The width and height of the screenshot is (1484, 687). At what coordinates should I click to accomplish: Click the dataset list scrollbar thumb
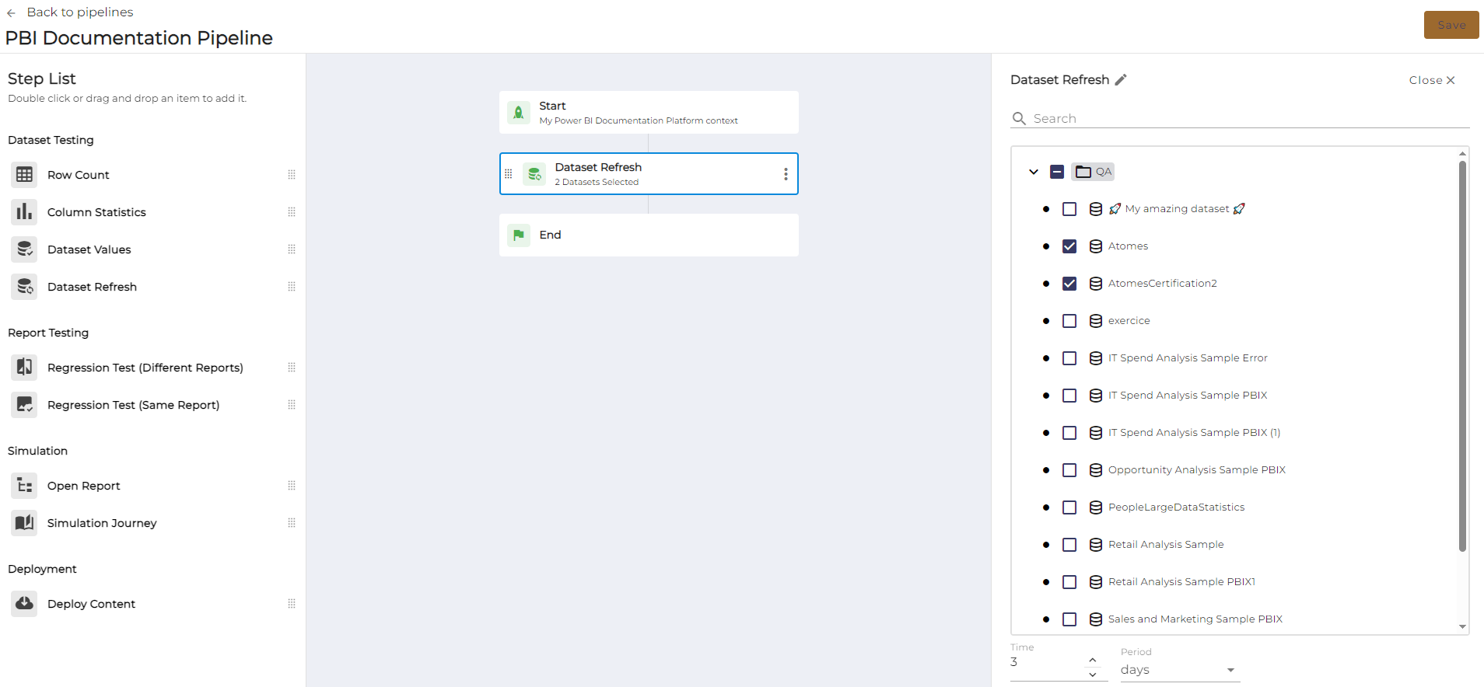point(1462,356)
